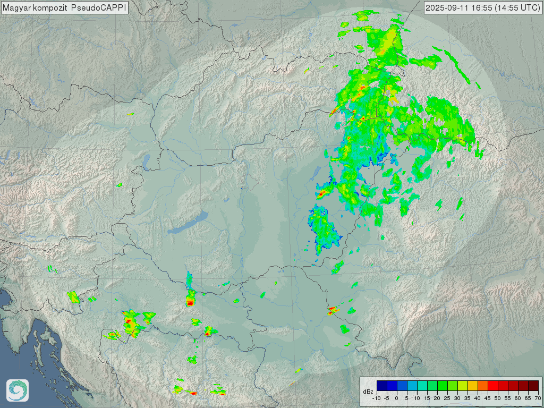The height and width of the screenshot is (408, 544).
Task: Pick legend swatch between 65 and 70 dBz
Action: tap(533, 386)
